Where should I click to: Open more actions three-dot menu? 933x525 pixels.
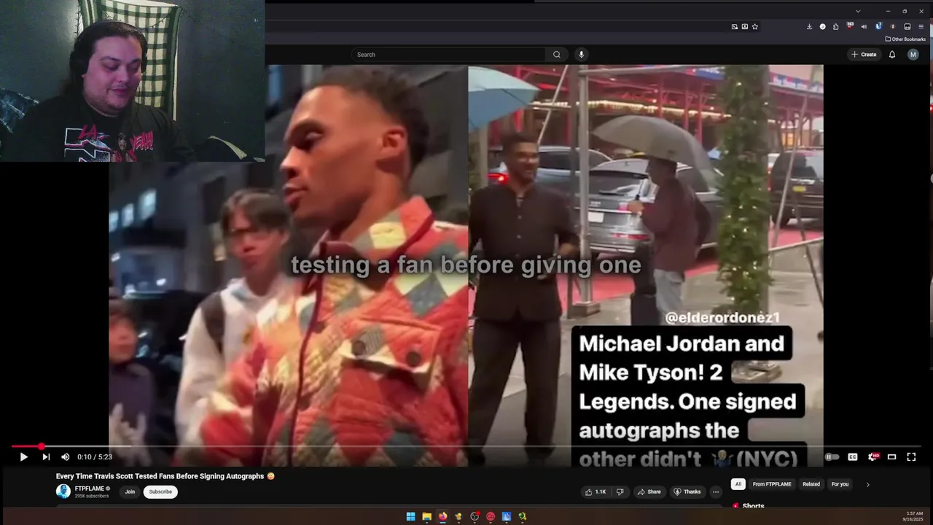click(716, 492)
